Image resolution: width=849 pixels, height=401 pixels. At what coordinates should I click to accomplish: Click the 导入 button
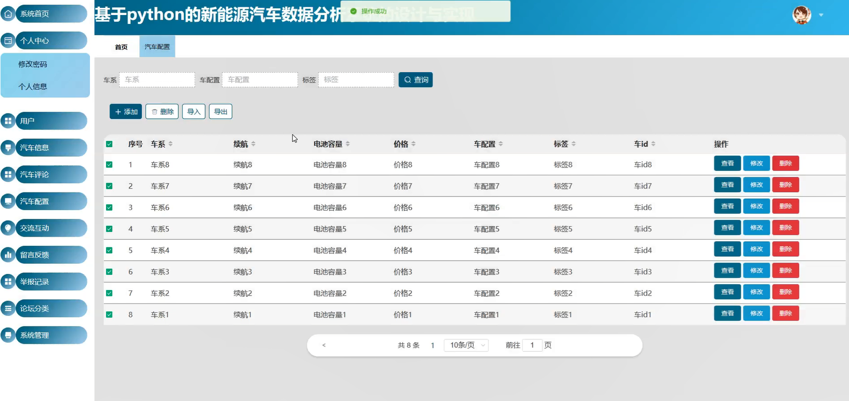(x=194, y=112)
